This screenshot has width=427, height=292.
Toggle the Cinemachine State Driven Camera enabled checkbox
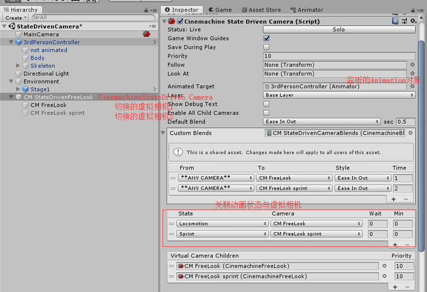point(180,21)
